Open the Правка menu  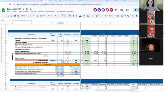pyautogui.click(x=15, y=11)
